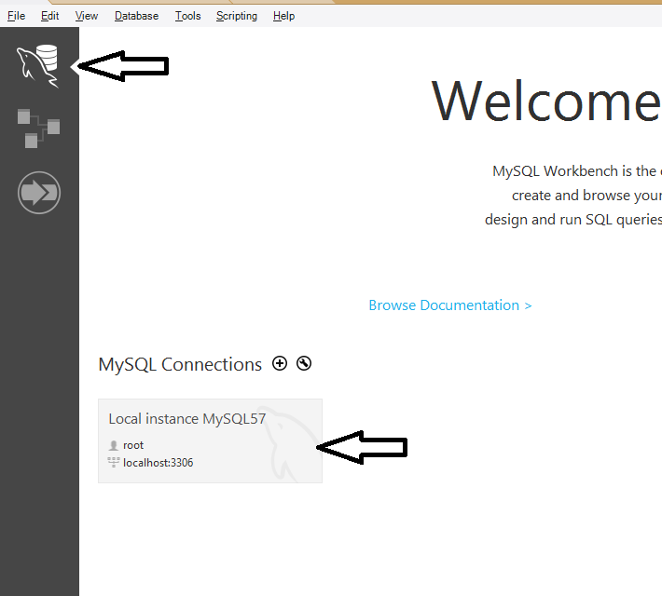Open the File menu
The width and height of the screenshot is (662, 596).
point(17,16)
